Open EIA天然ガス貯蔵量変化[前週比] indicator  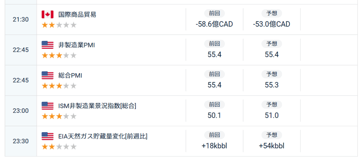tap(103, 136)
